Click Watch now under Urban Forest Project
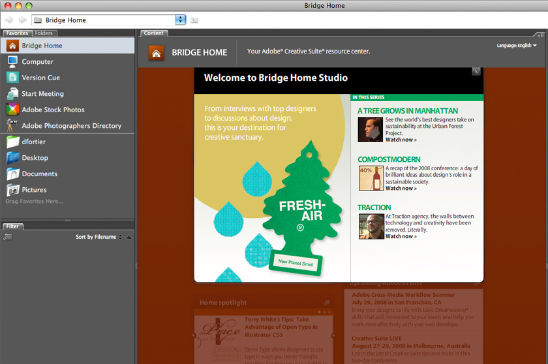The image size is (548, 364). coord(401,140)
